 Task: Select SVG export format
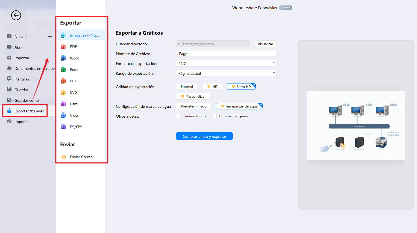73,92
